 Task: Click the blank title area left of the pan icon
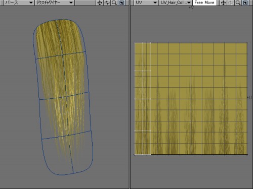point(86,3)
